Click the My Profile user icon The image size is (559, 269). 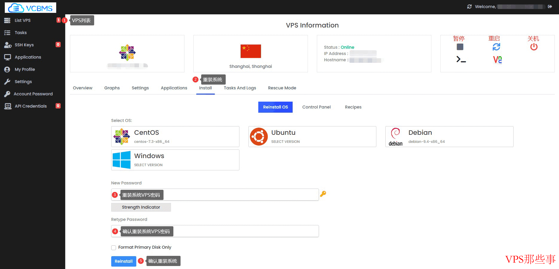[x=7, y=69]
